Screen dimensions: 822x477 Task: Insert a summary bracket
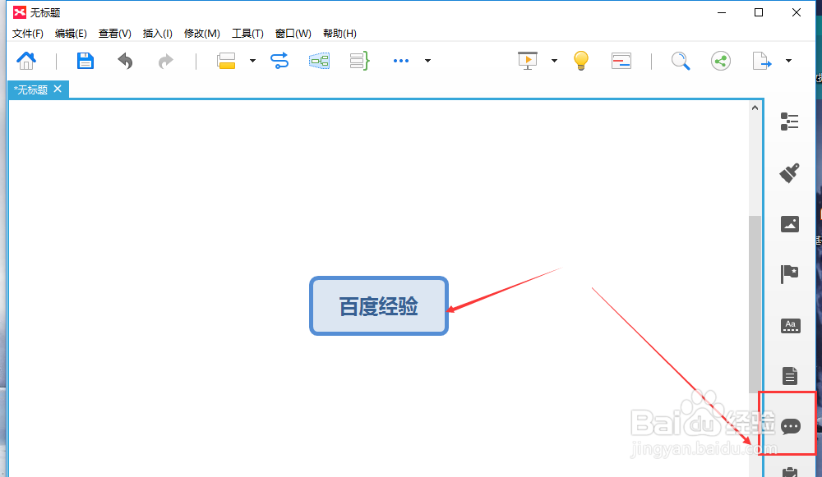360,61
